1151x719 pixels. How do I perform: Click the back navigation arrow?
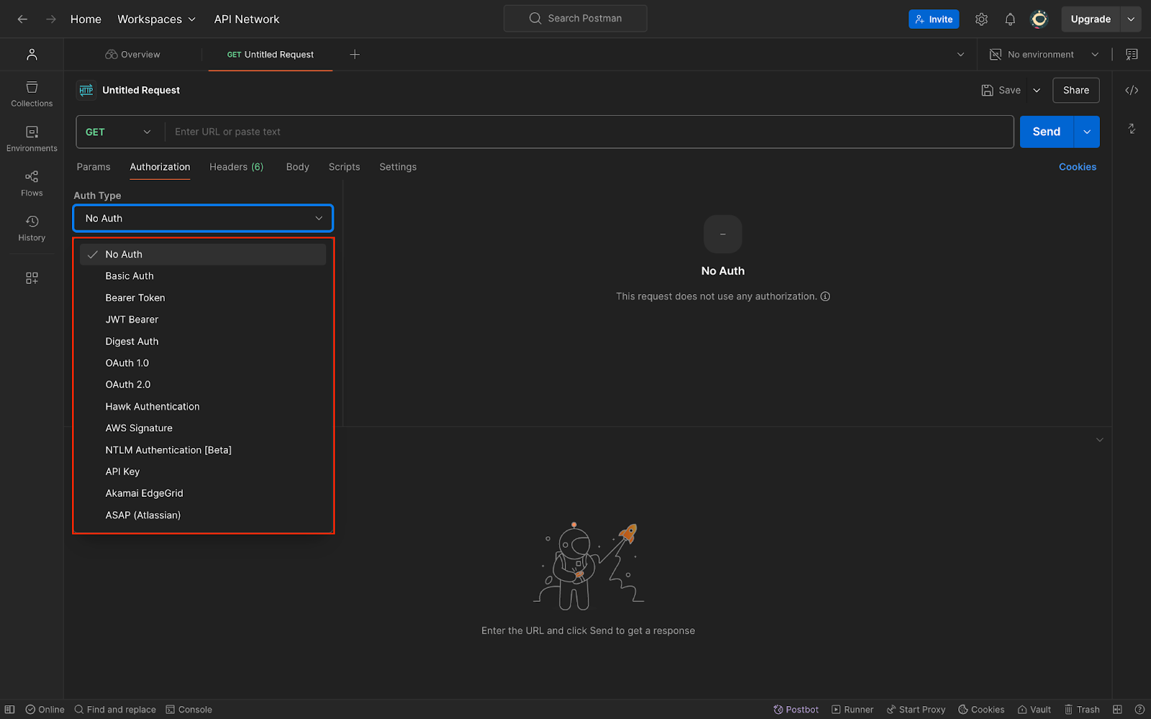tap(22, 19)
